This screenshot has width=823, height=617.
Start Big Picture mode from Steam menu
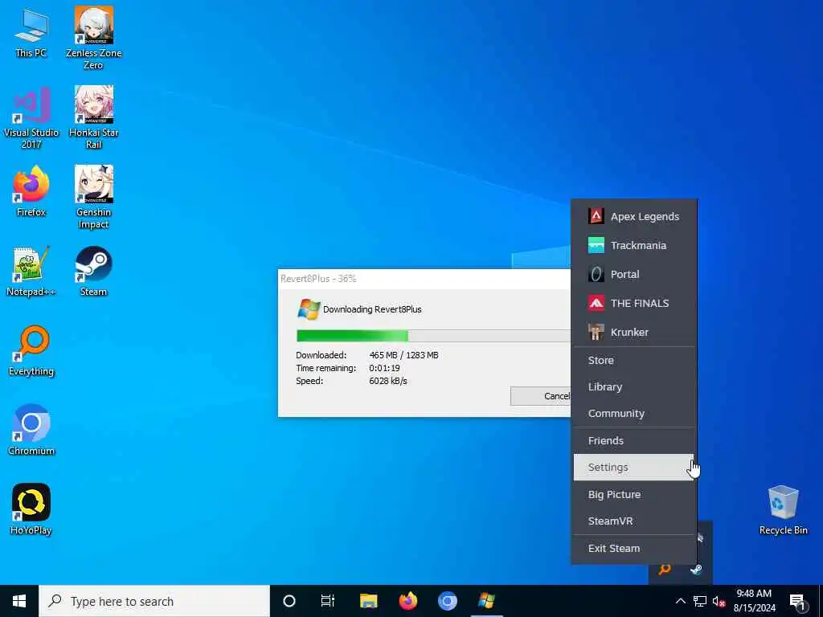[x=634, y=494]
